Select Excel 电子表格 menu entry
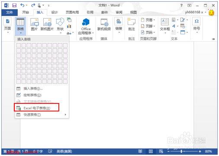The image size is (219, 156). [x=36, y=108]
